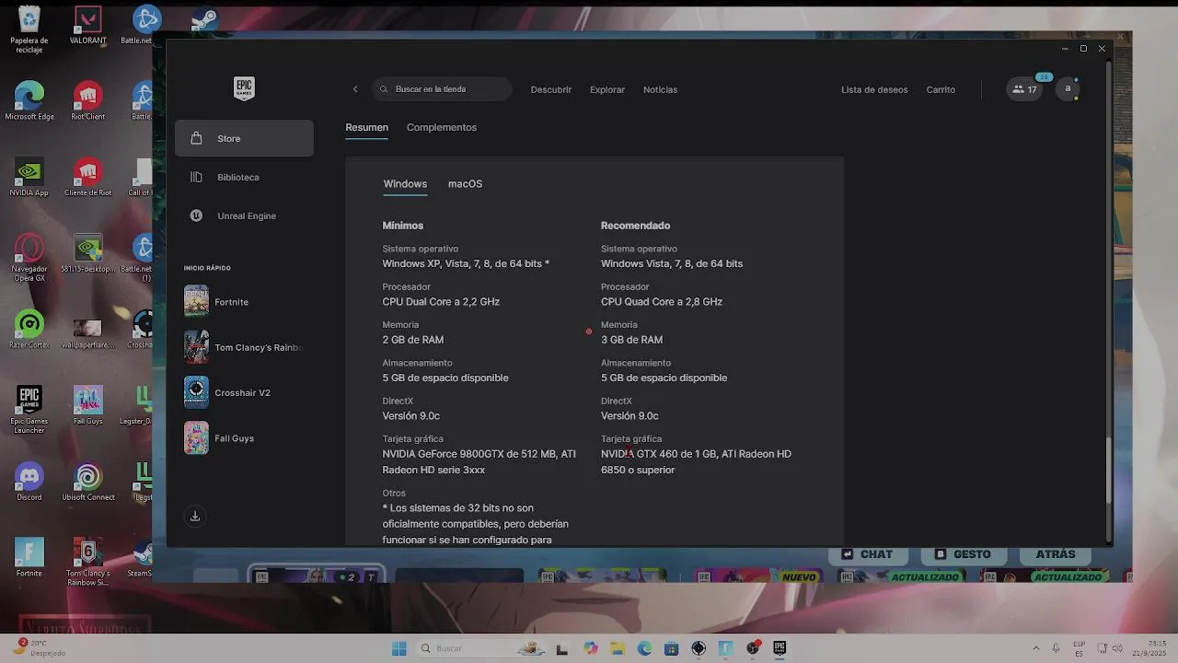1178x663 pixels.
Task: Click the Epic Games logo in sidebar
Action: click(244, 88)
